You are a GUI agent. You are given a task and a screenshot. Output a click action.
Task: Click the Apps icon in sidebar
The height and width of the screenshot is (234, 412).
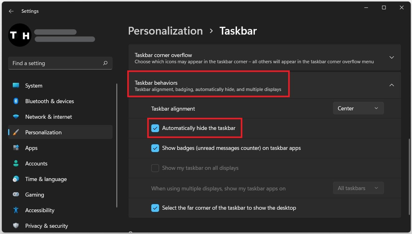pyautogui.click(x=16, y=148)
